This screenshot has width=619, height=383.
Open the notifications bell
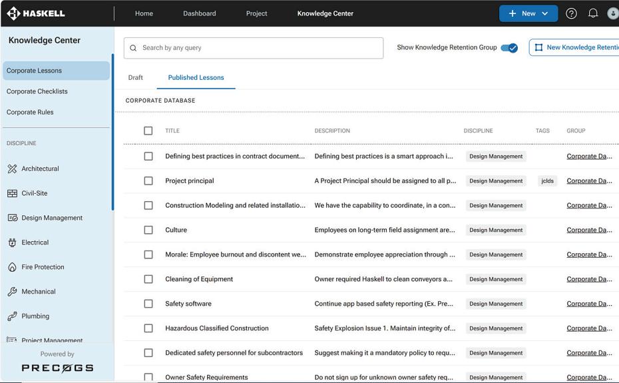pyautogui.click(x=592, y=13)
